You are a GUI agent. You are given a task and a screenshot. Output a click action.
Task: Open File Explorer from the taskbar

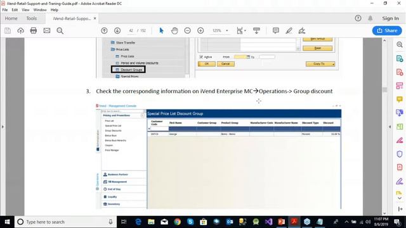click(151, 222)
